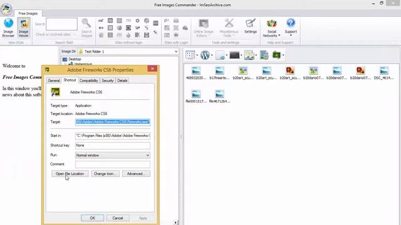
Task: Open the Image Dir folder combo box
Action: click(x=128, y=51)
